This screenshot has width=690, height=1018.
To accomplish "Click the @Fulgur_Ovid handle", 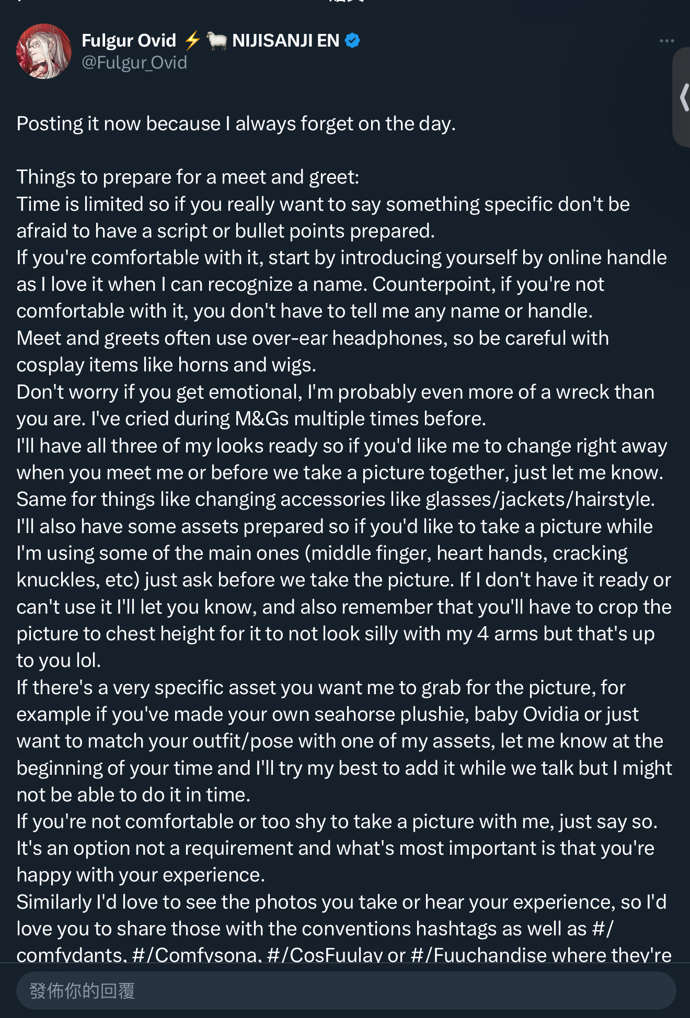I will 134,63.
